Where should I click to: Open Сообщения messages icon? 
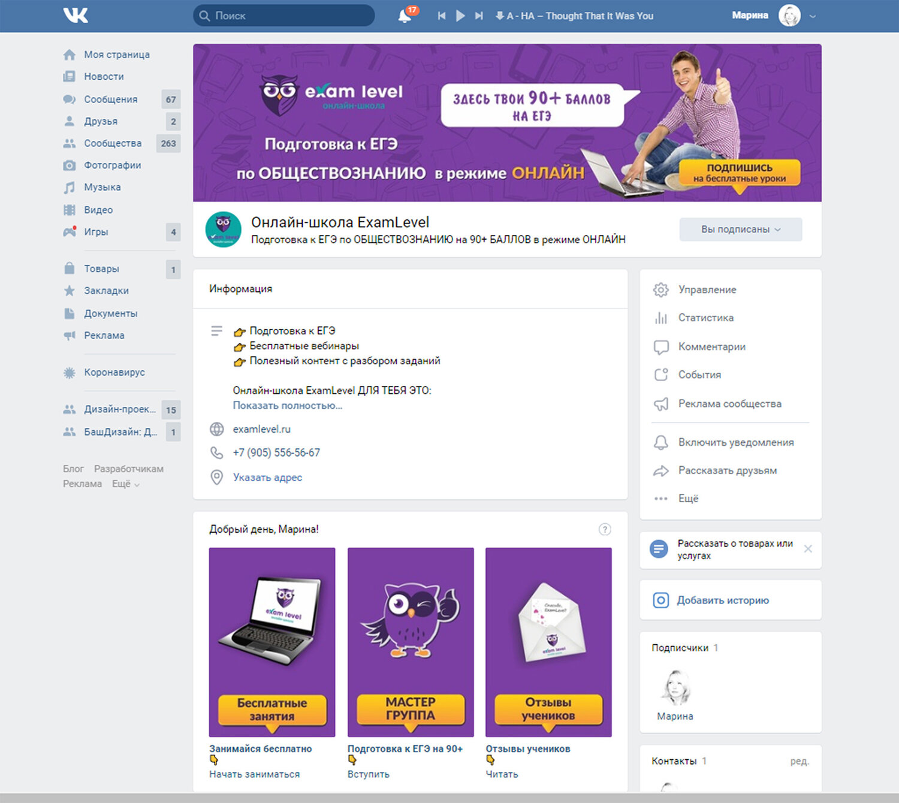70,99
